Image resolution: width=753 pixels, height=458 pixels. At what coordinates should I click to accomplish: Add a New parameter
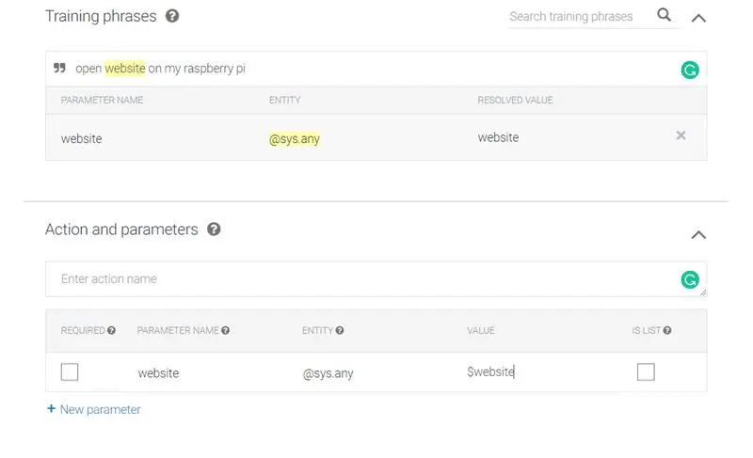(94, 409)
